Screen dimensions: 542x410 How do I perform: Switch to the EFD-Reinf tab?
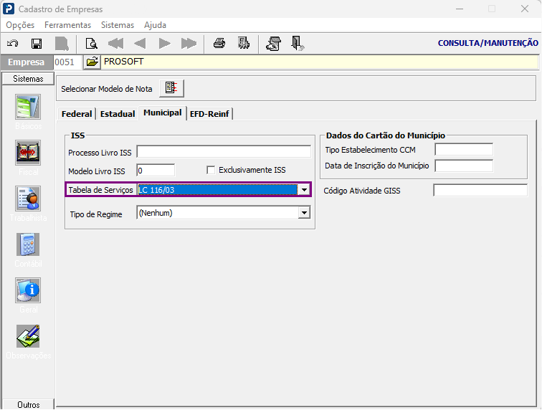tap(209, 114)
